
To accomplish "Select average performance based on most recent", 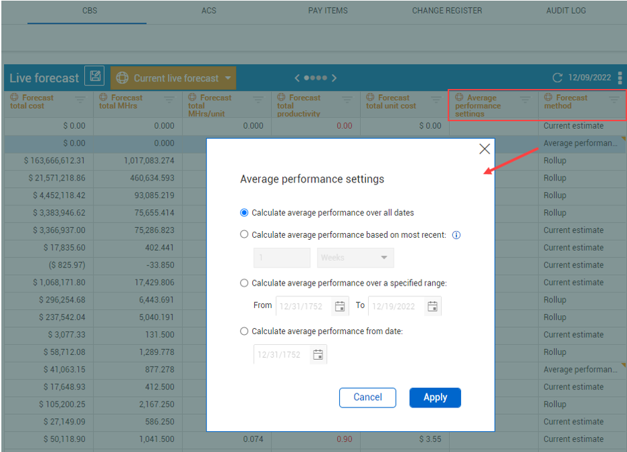I will (x=245, y=235).
